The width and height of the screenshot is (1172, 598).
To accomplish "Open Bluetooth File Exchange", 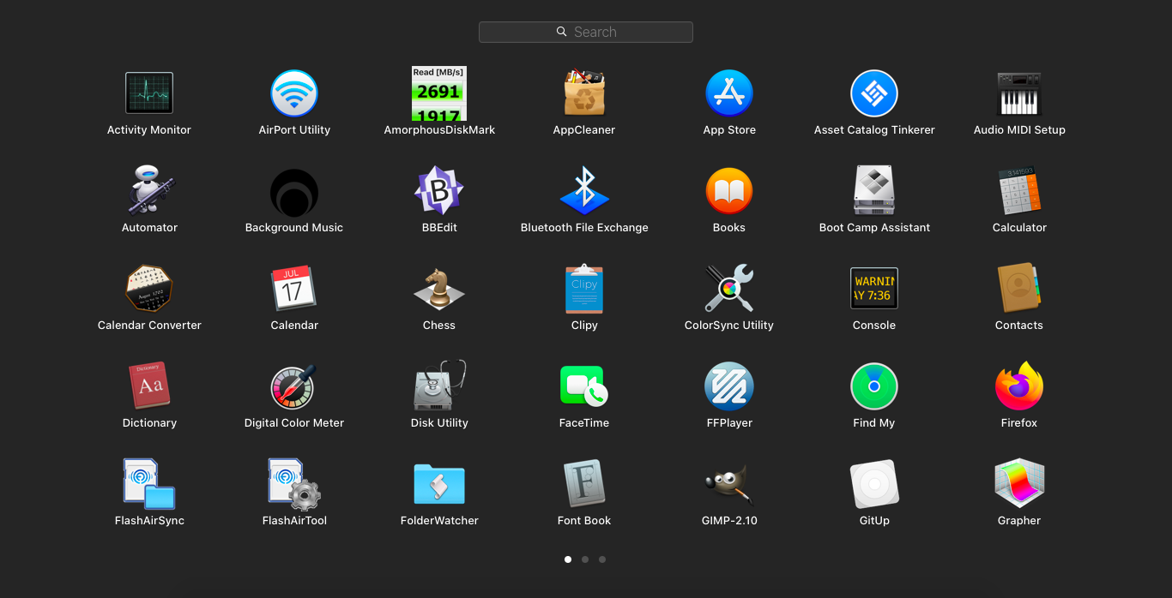I will pos(584,191).
